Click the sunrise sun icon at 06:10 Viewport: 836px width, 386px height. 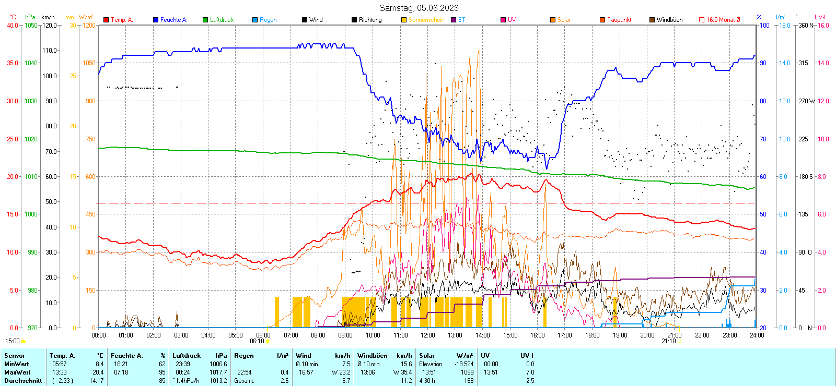click(x=268, y=341)
